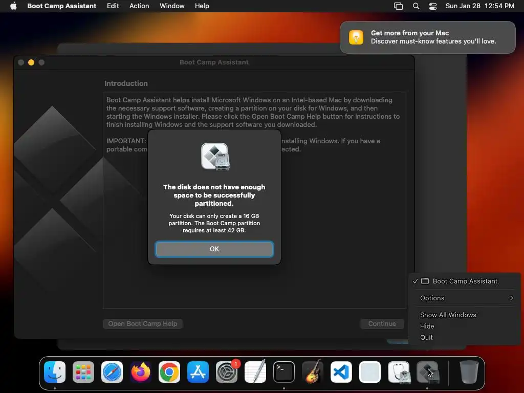Click Open Boot Camp Help button

click(x=143, y=323)
